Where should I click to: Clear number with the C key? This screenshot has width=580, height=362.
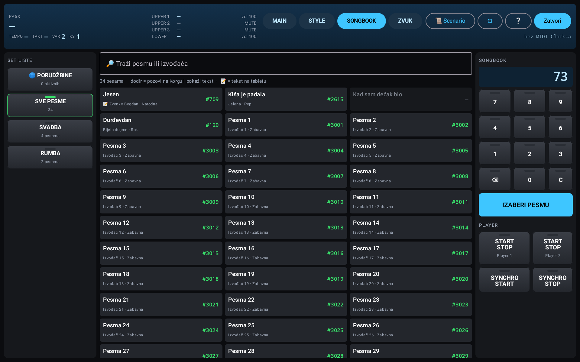(560, 179)
